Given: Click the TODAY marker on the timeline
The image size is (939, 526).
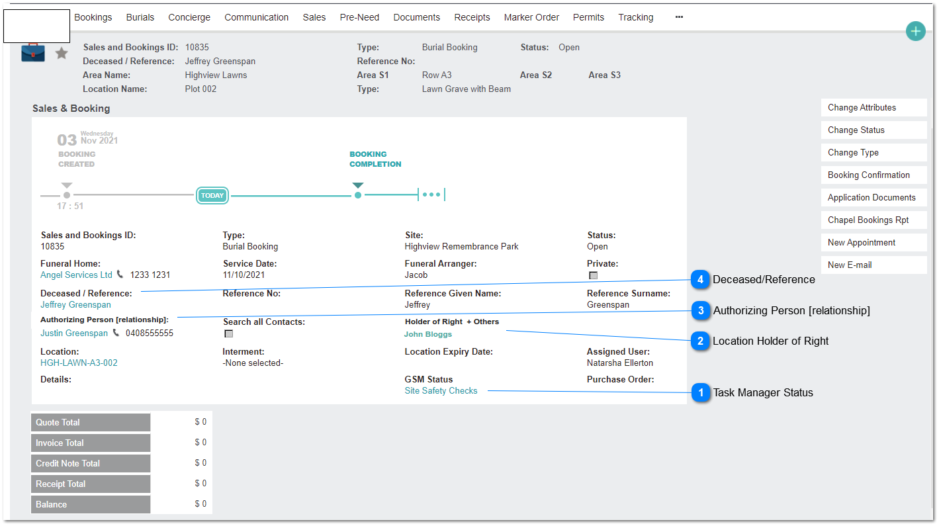Looking at the screenshot, I should pyautogui.click(x=212, y=195).
